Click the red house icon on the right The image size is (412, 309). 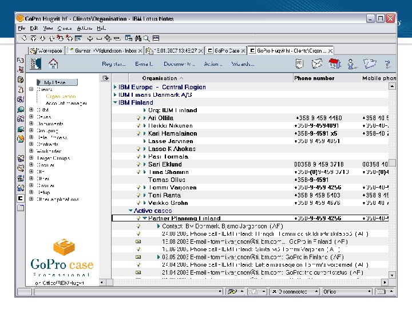(335, 64)
